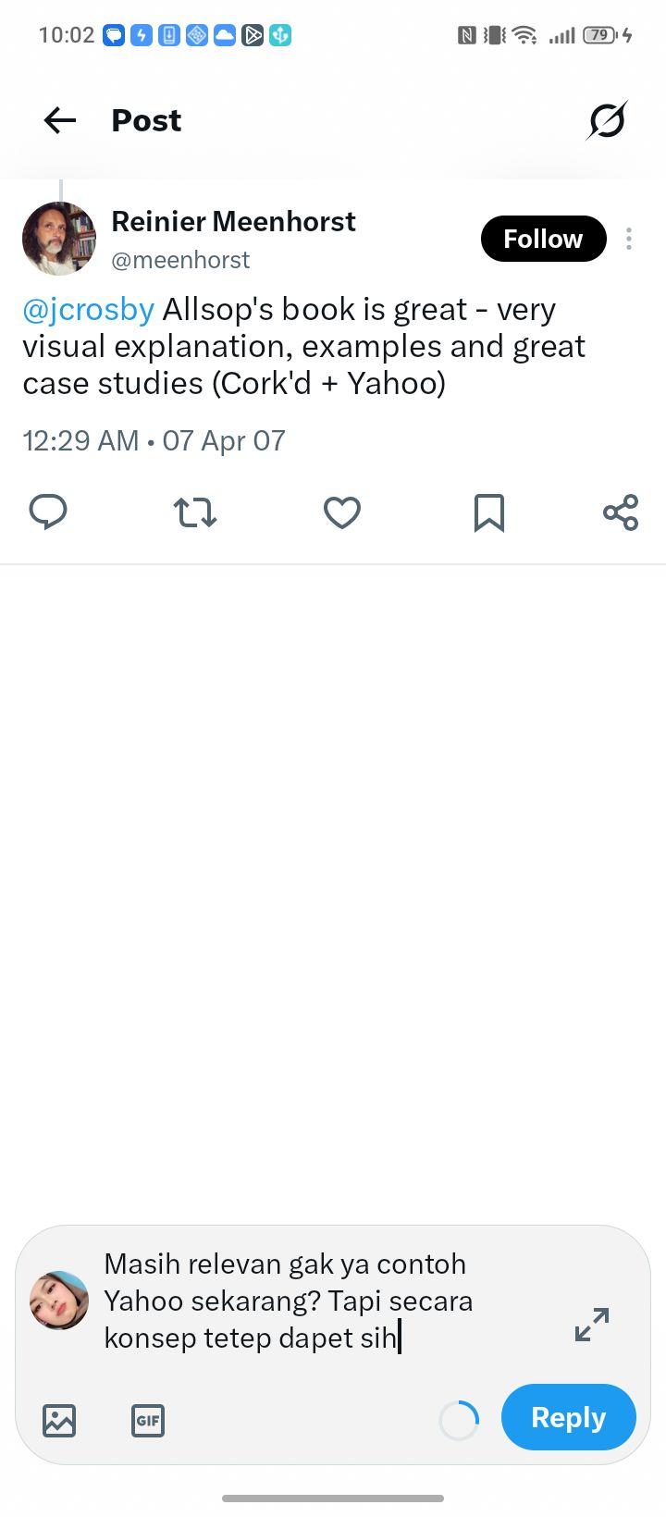Viewport: 666px width, 1517px height.
Task: Tap your own avatar in composer
Action: pos(59,1300)
